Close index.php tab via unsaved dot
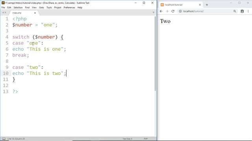252x141 pixels. coord(35,13)
